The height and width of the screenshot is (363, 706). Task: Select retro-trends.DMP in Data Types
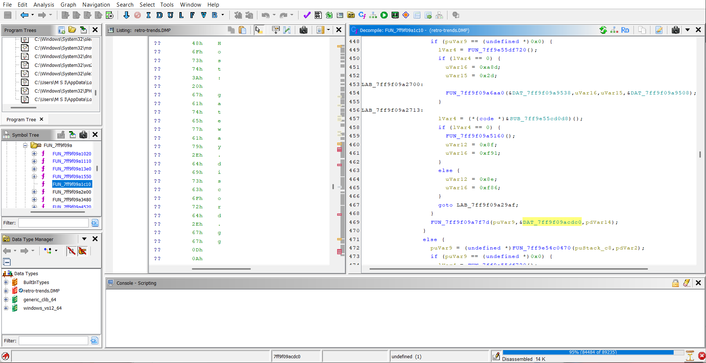(42, 291)
